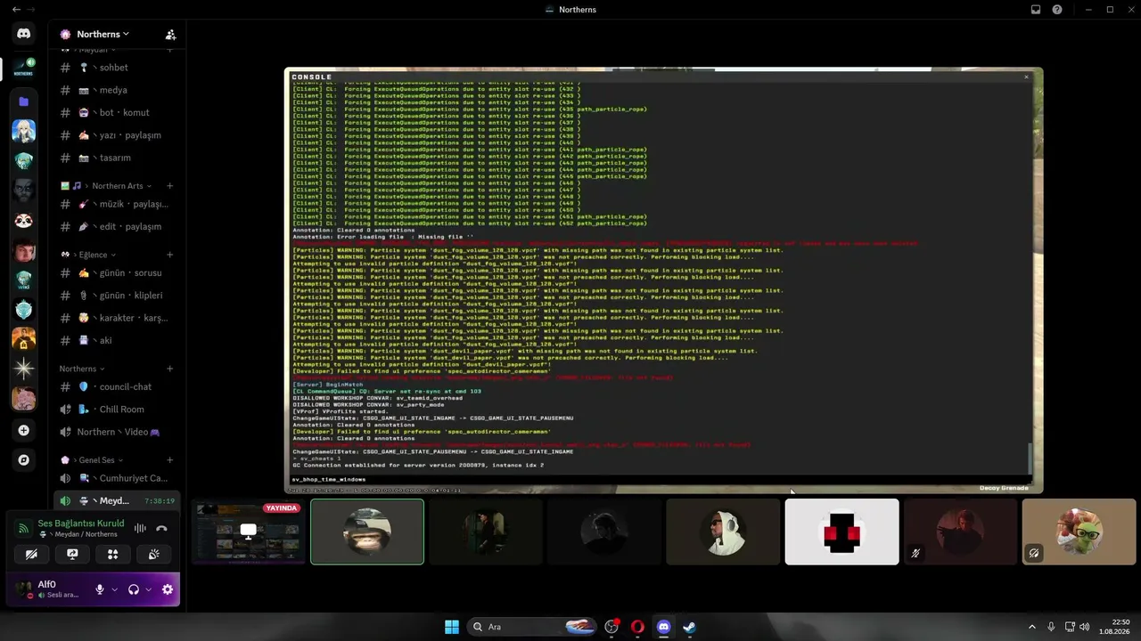Select the YAYINDA stream thumbnail
This screenshot has width=1141, height=641.
pos(249,531)
